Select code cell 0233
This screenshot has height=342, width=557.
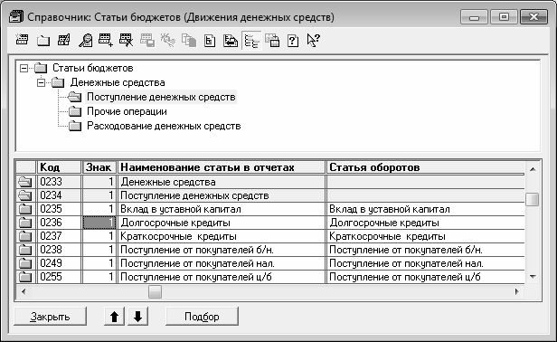pos(59,182)
